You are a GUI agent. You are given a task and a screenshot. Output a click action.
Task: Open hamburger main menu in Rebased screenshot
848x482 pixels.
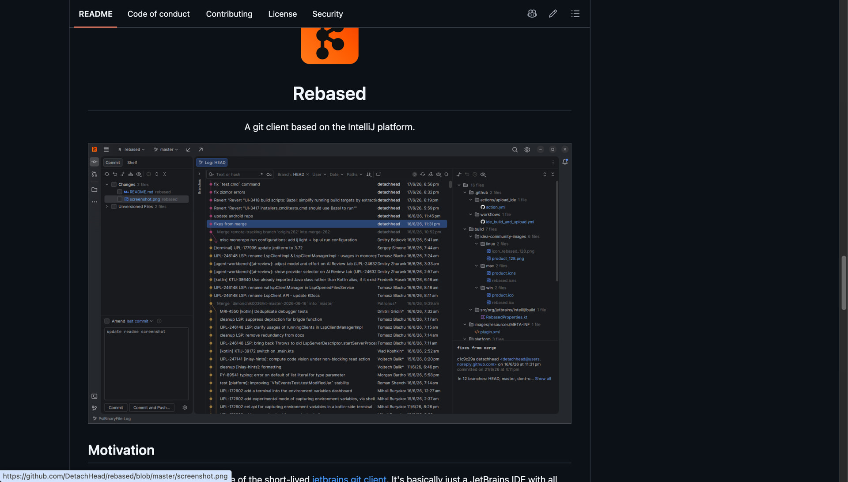pyautogui.click(x=106, y=149)
